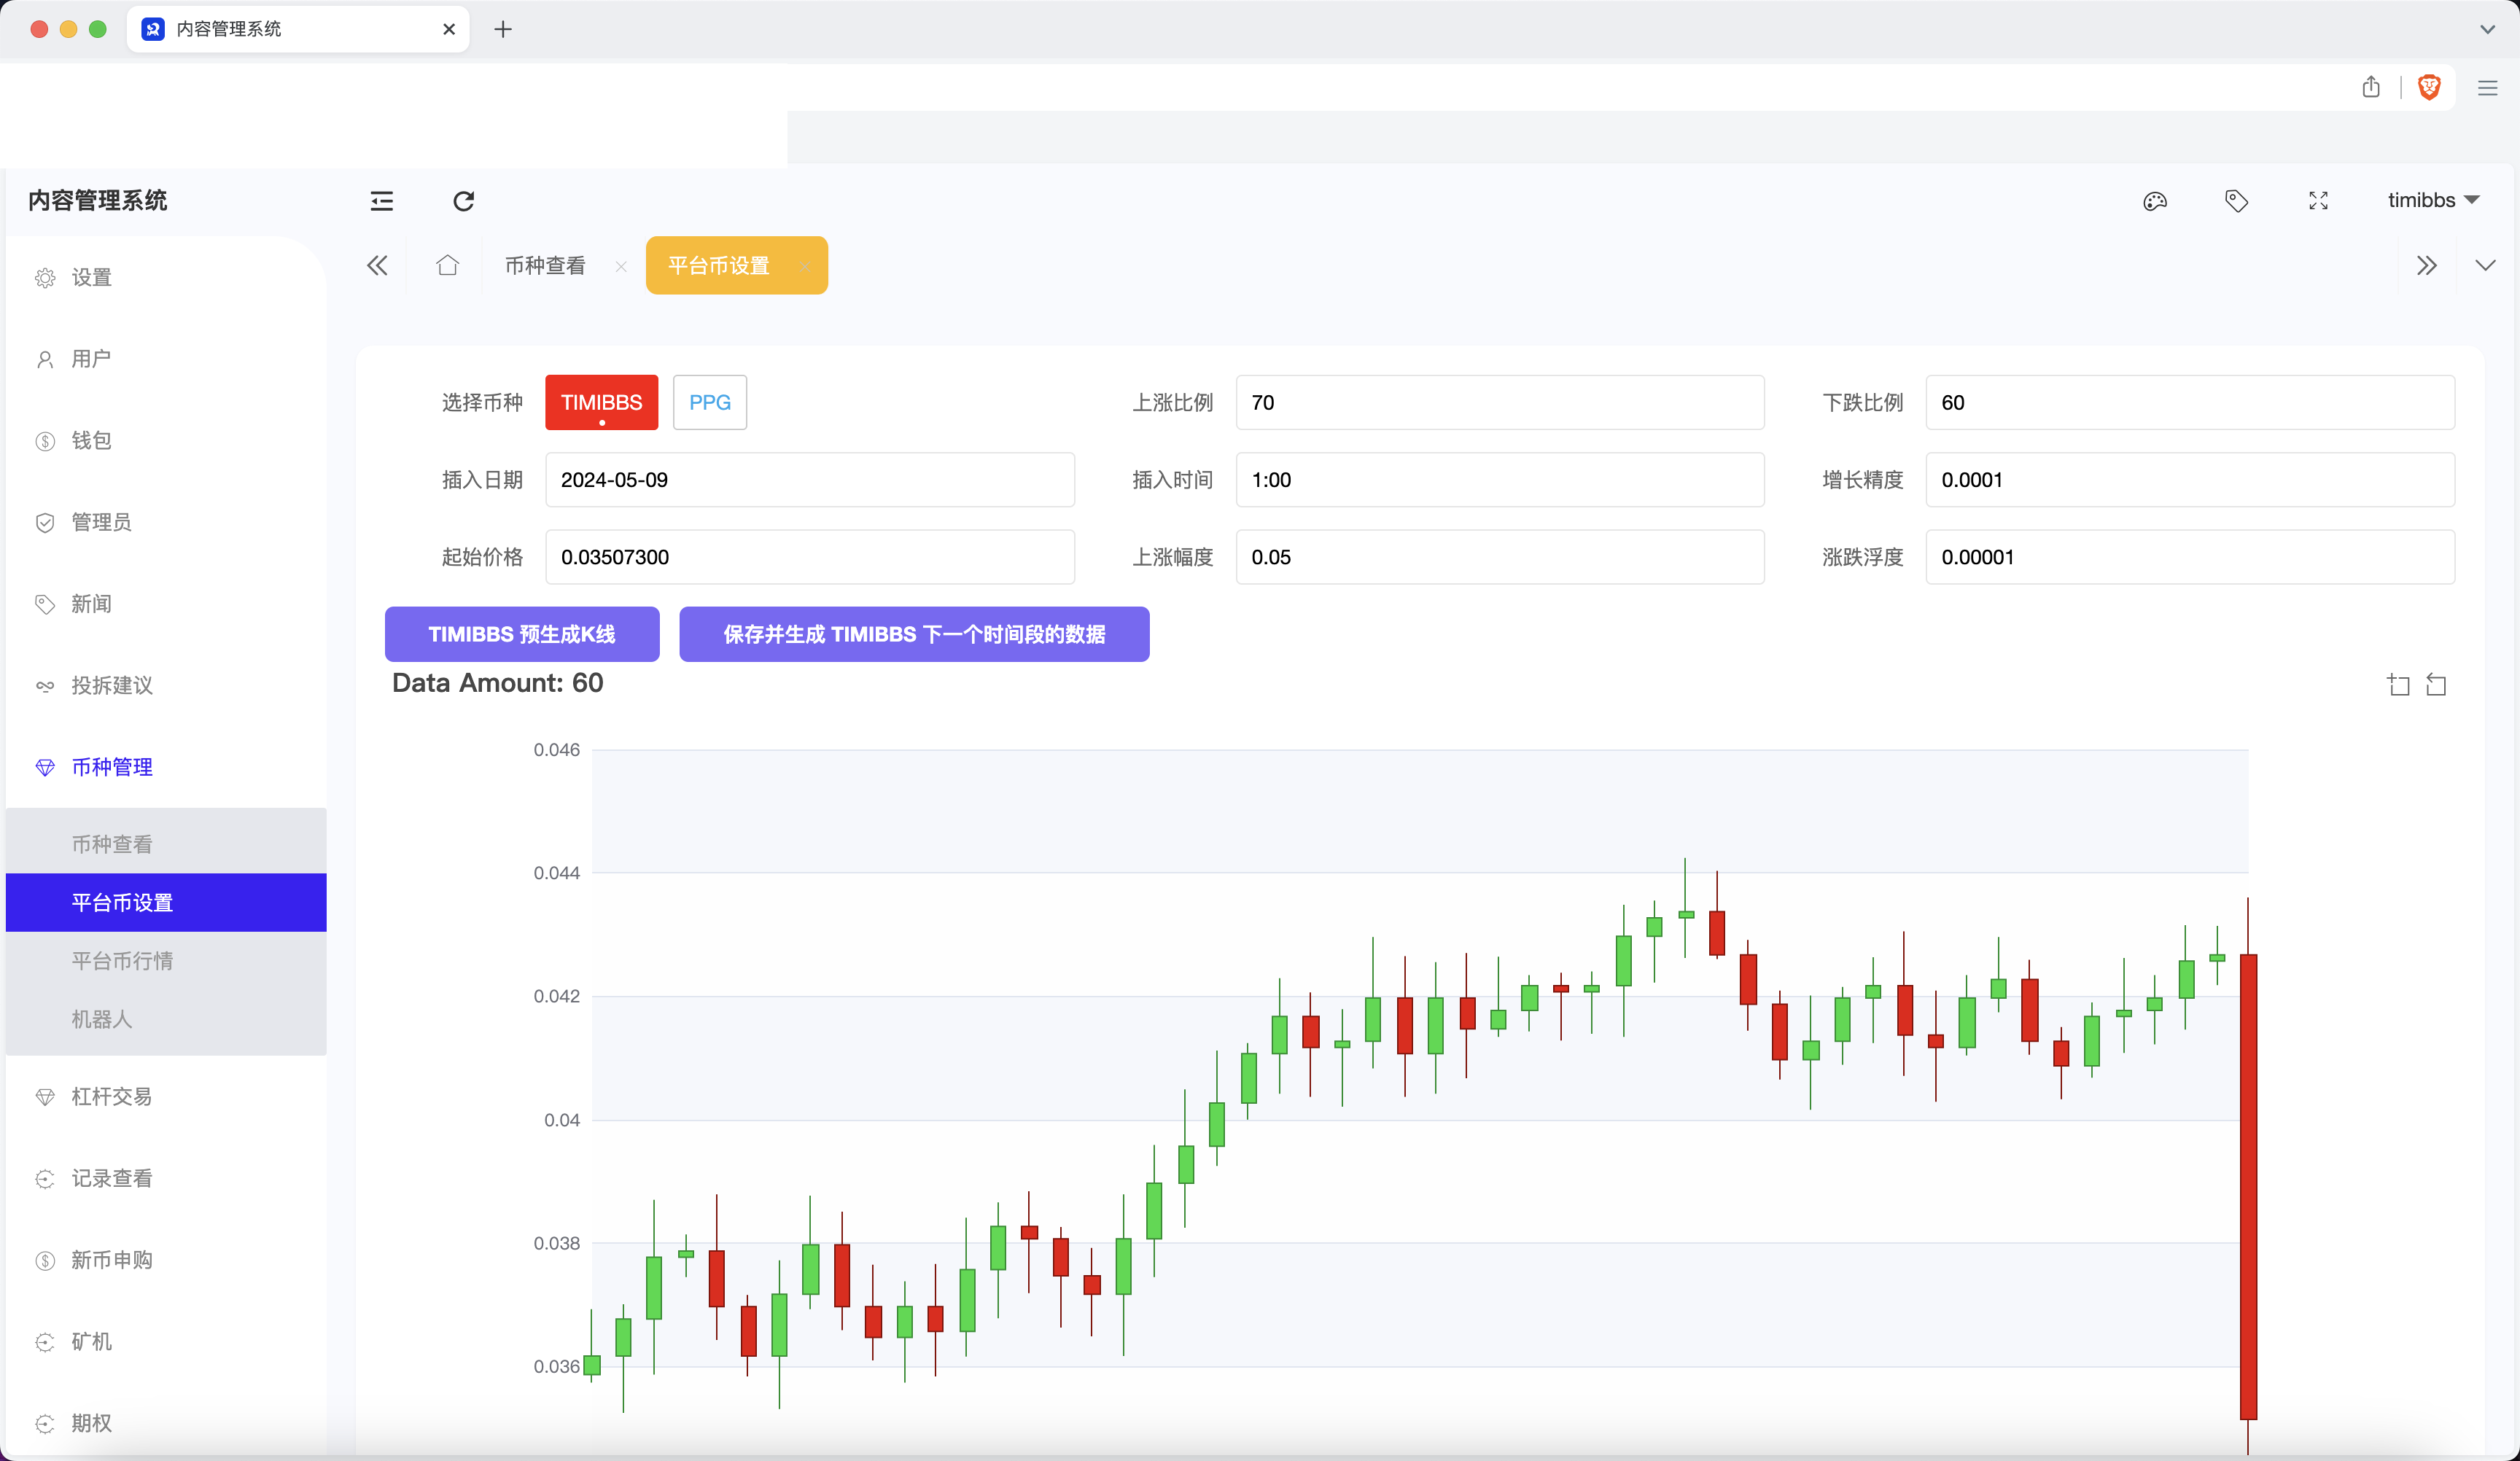This screenshot has height=1461, width=2520.
Task: Close the 平台币设置 tab
Action: coord(803,266)
